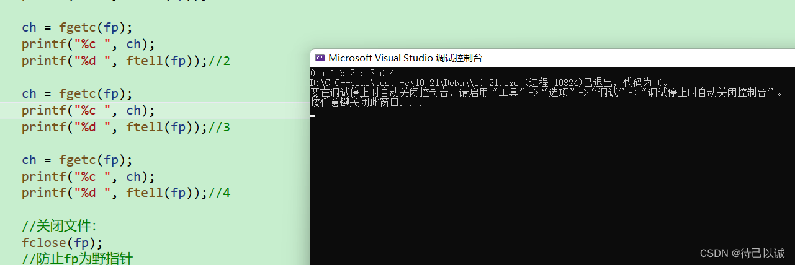Click the highlighted printf("%c ", ch) code line
The height and width of the screenshot is (265, 795).
[x=88, y=110]
